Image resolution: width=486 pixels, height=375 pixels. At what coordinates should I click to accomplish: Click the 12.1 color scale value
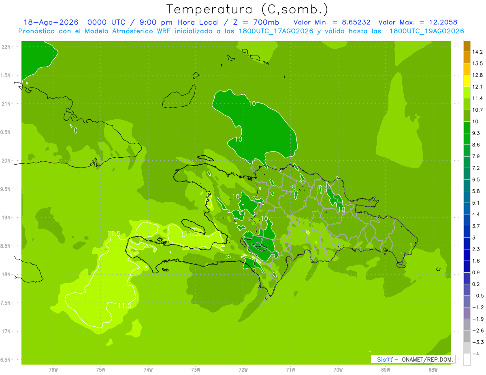[478, 87]
